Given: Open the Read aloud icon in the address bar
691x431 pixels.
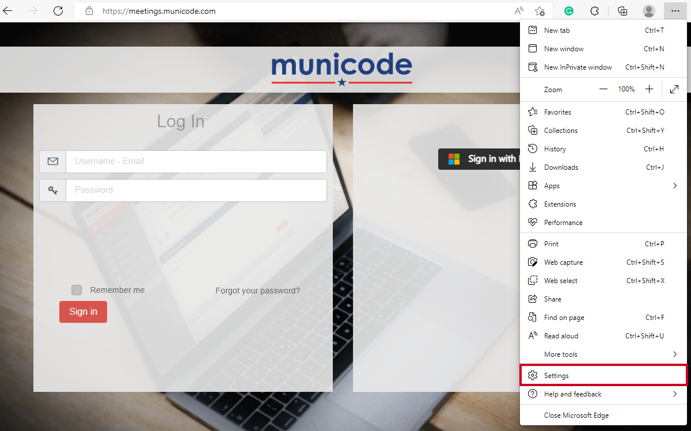Looking at the screenshot, I should pyautogui.click(x=519, y=11).
